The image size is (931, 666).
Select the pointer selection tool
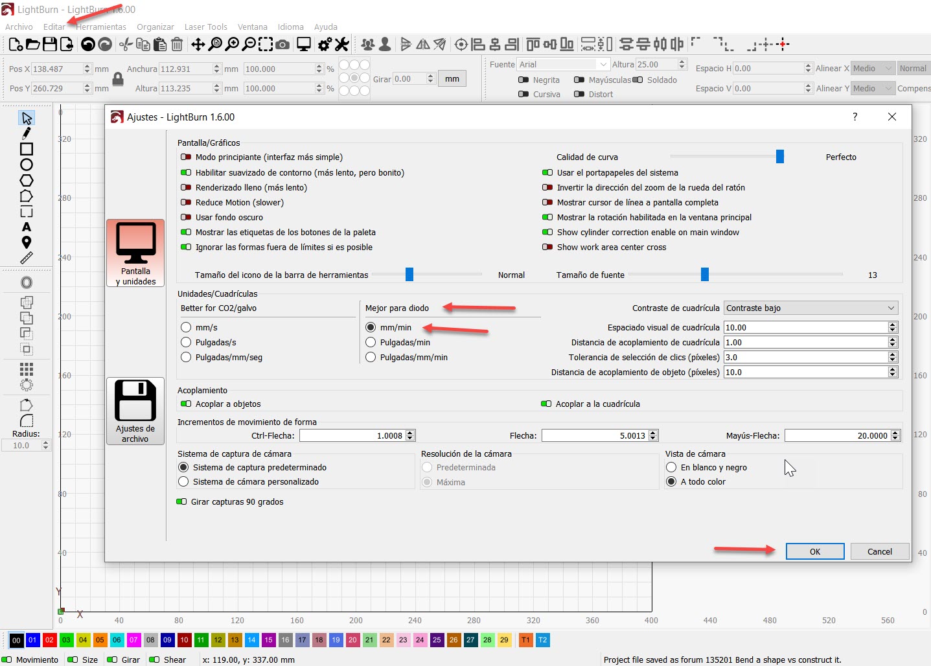(x=27, y=118)
